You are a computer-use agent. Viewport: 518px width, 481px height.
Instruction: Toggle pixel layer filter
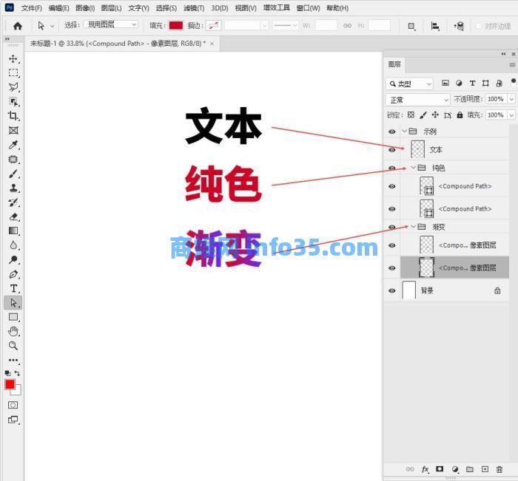pyautogui.click(x=445, y=83)
